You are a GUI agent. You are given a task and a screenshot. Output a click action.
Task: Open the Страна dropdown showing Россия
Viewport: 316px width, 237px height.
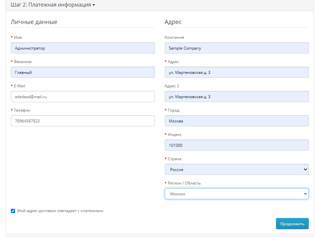pos(237,169)
